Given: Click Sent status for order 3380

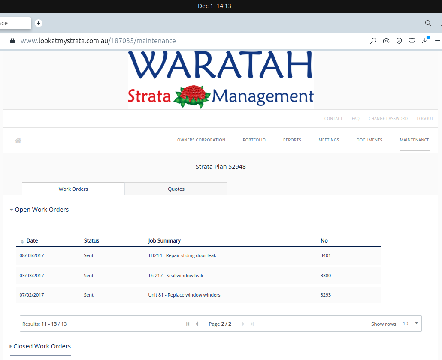Looking at the screenshot, I should click(88, 276).
